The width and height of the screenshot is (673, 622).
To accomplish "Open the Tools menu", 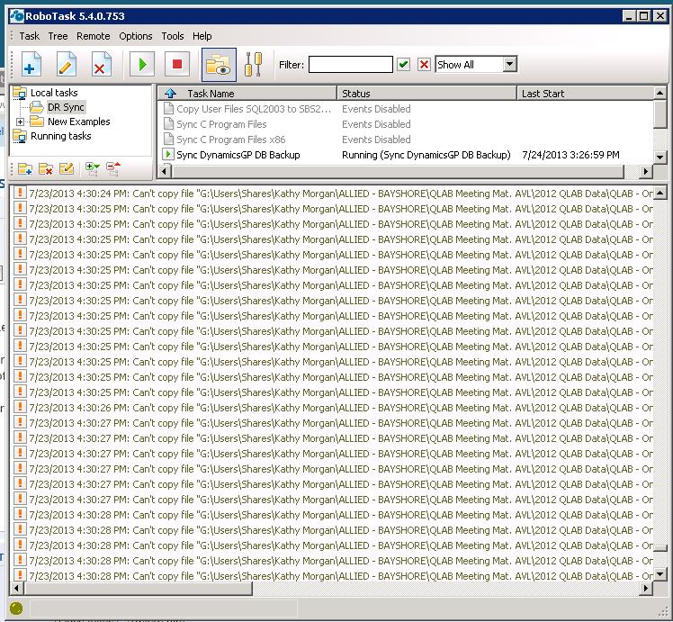I will 173,36.
